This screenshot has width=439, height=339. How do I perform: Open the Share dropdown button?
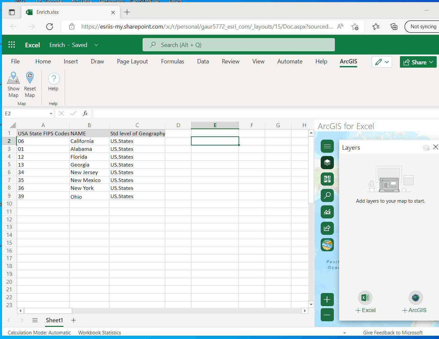(x=418, y=62)
